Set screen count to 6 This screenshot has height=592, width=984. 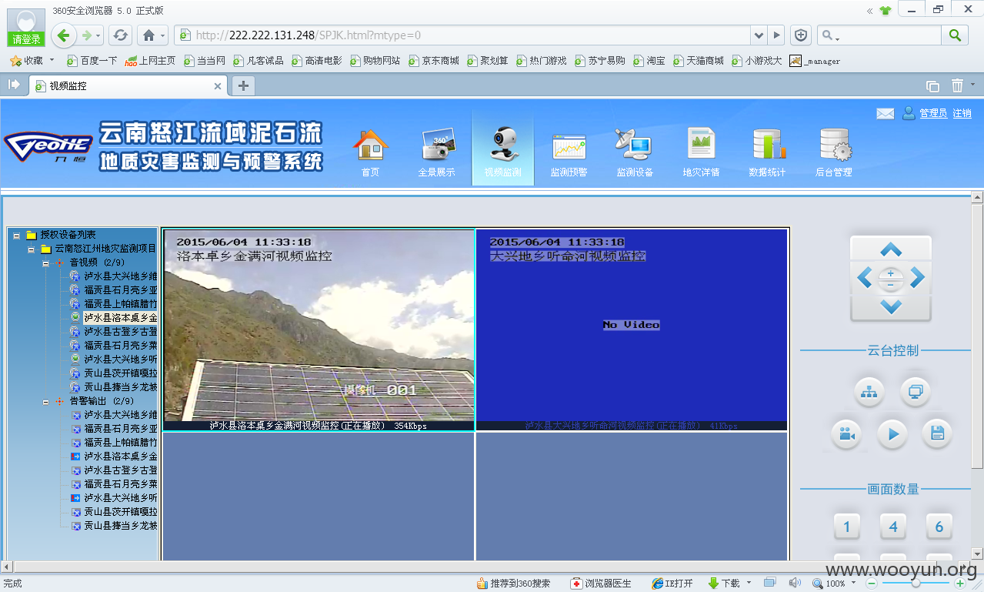pos(939,527)
